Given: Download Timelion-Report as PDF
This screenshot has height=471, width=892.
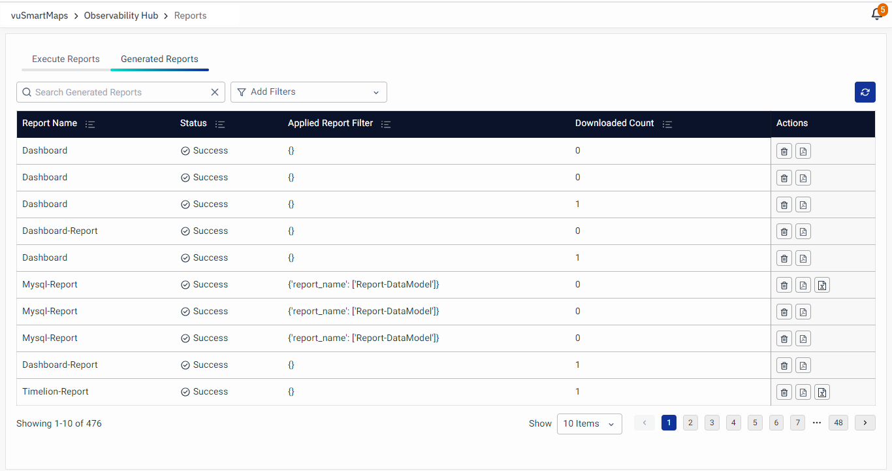Looking at the screenshot, I should click(803, 392).
